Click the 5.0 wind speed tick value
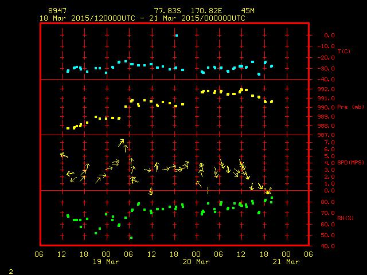The image size is (367, 275). [329, 156]
